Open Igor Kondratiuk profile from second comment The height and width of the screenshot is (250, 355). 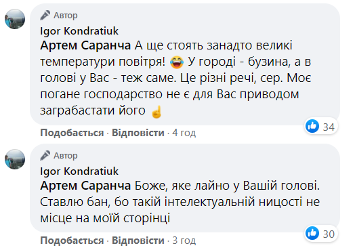pyautogui.click(x=79, y=171)
